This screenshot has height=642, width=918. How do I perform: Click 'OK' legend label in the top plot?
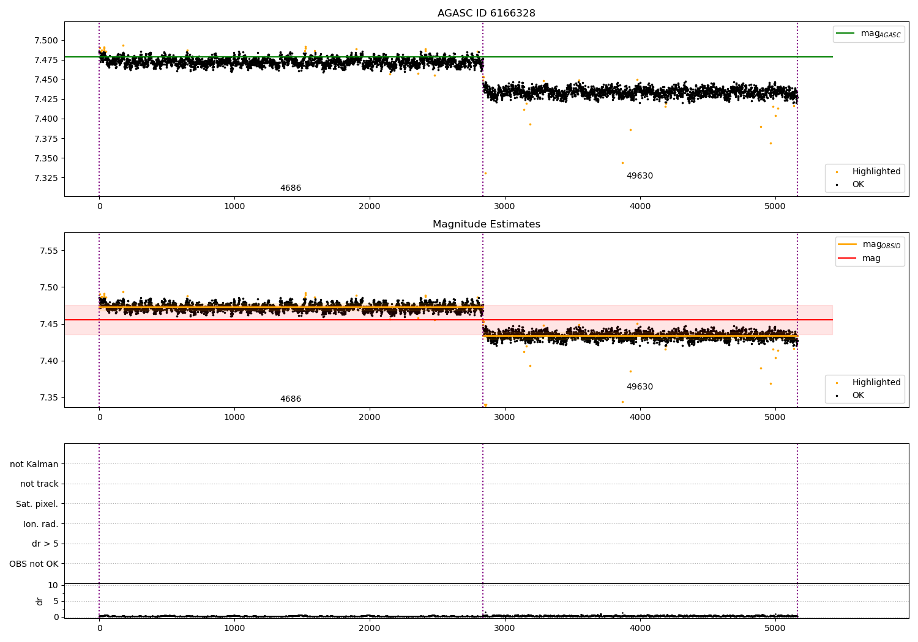858,185
